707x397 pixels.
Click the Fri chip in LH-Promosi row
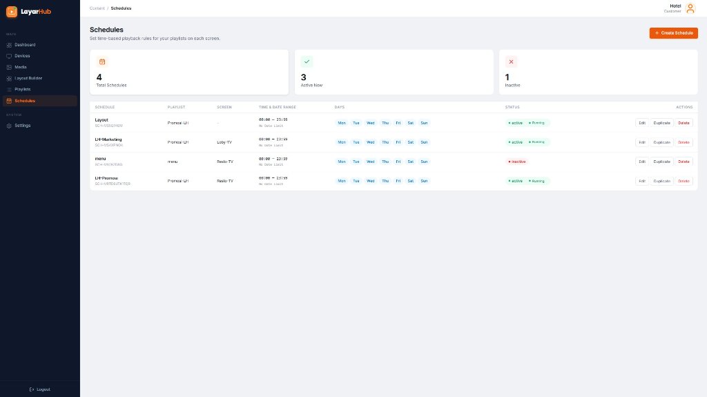pyautogui.click(x=398, y=181)
